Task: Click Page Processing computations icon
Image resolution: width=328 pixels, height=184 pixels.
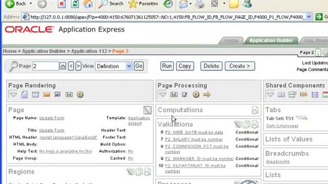Action: tap(174, 95)
